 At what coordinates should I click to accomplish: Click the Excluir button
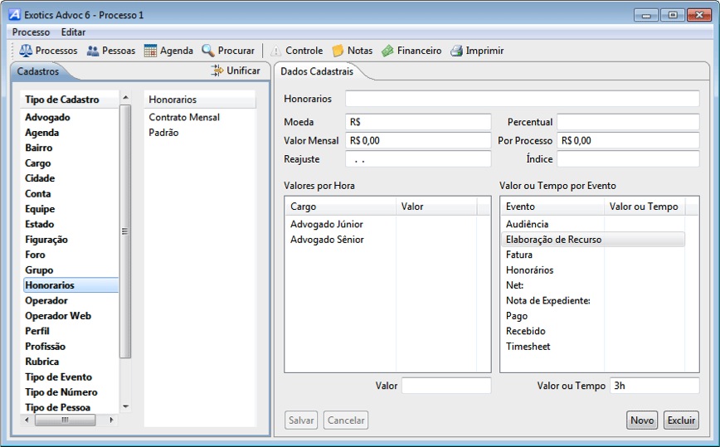pyautogui.click(x=681, y=420)
